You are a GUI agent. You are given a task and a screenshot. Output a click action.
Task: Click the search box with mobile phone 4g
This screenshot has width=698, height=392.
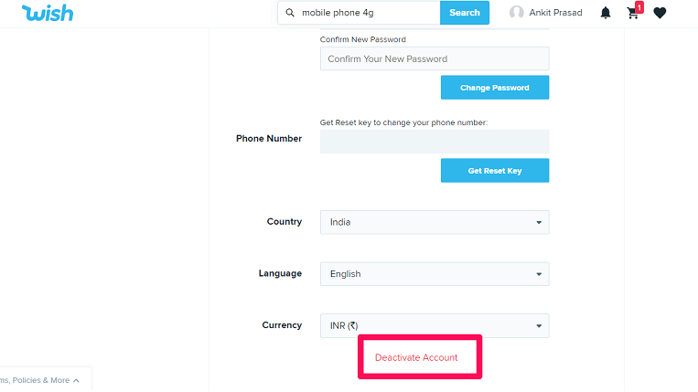coord(359,13)
